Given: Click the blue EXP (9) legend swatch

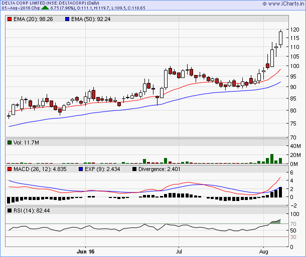Looking at the screenshot, I should (x=81, y=169).
